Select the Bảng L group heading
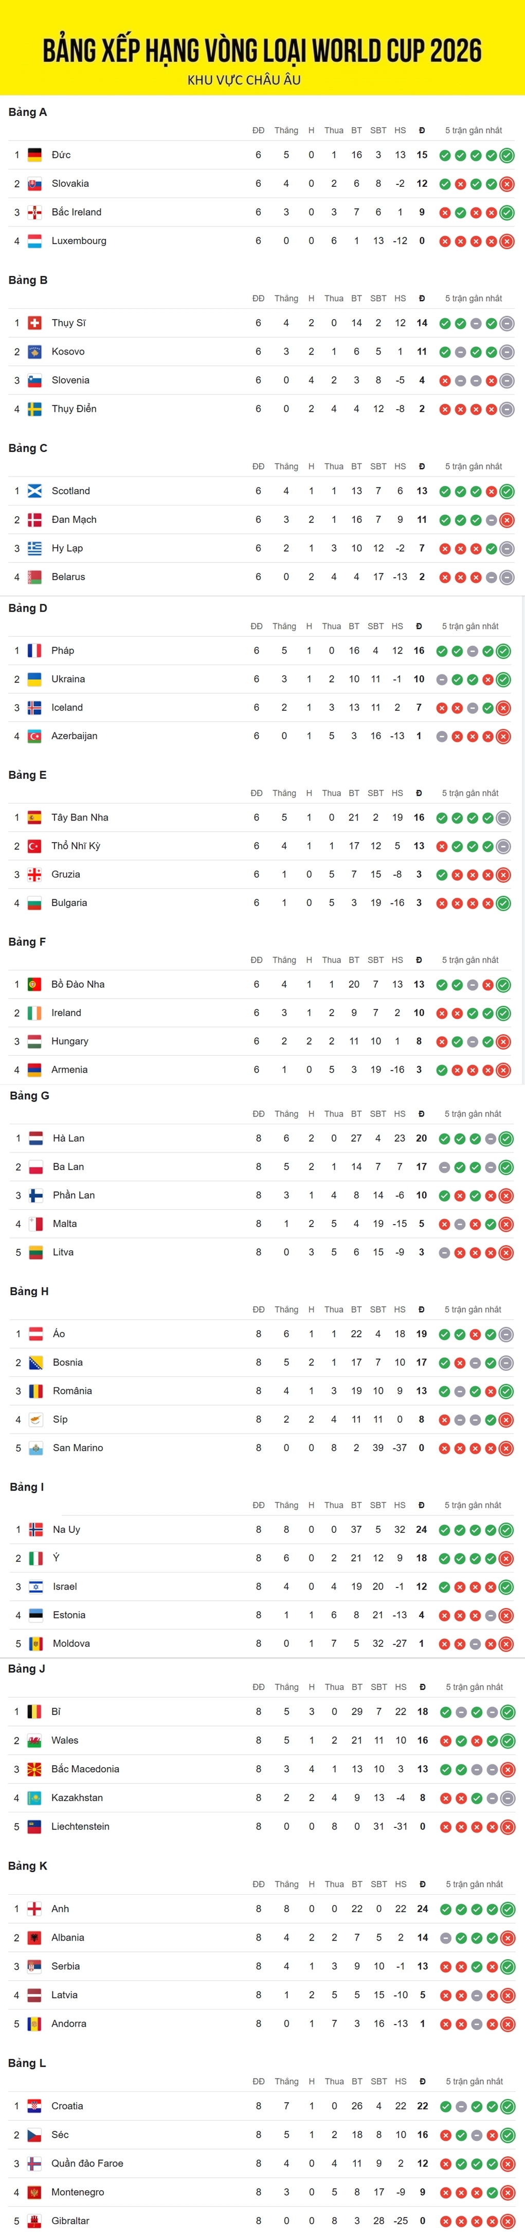The image size is (525, 2234). tap(28, 2063)
